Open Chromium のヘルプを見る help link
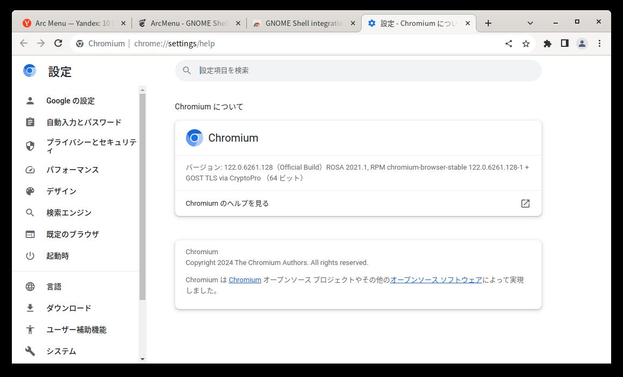The height and width of the screenshot is (377, 623). (x=358, y=204)
